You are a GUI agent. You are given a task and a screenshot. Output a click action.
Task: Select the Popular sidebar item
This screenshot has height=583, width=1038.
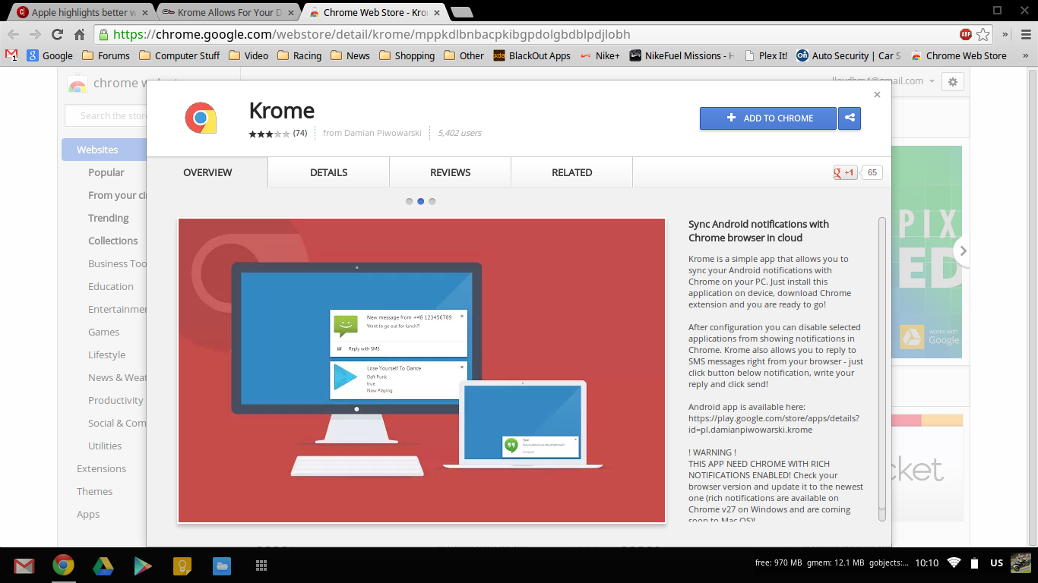106,172
